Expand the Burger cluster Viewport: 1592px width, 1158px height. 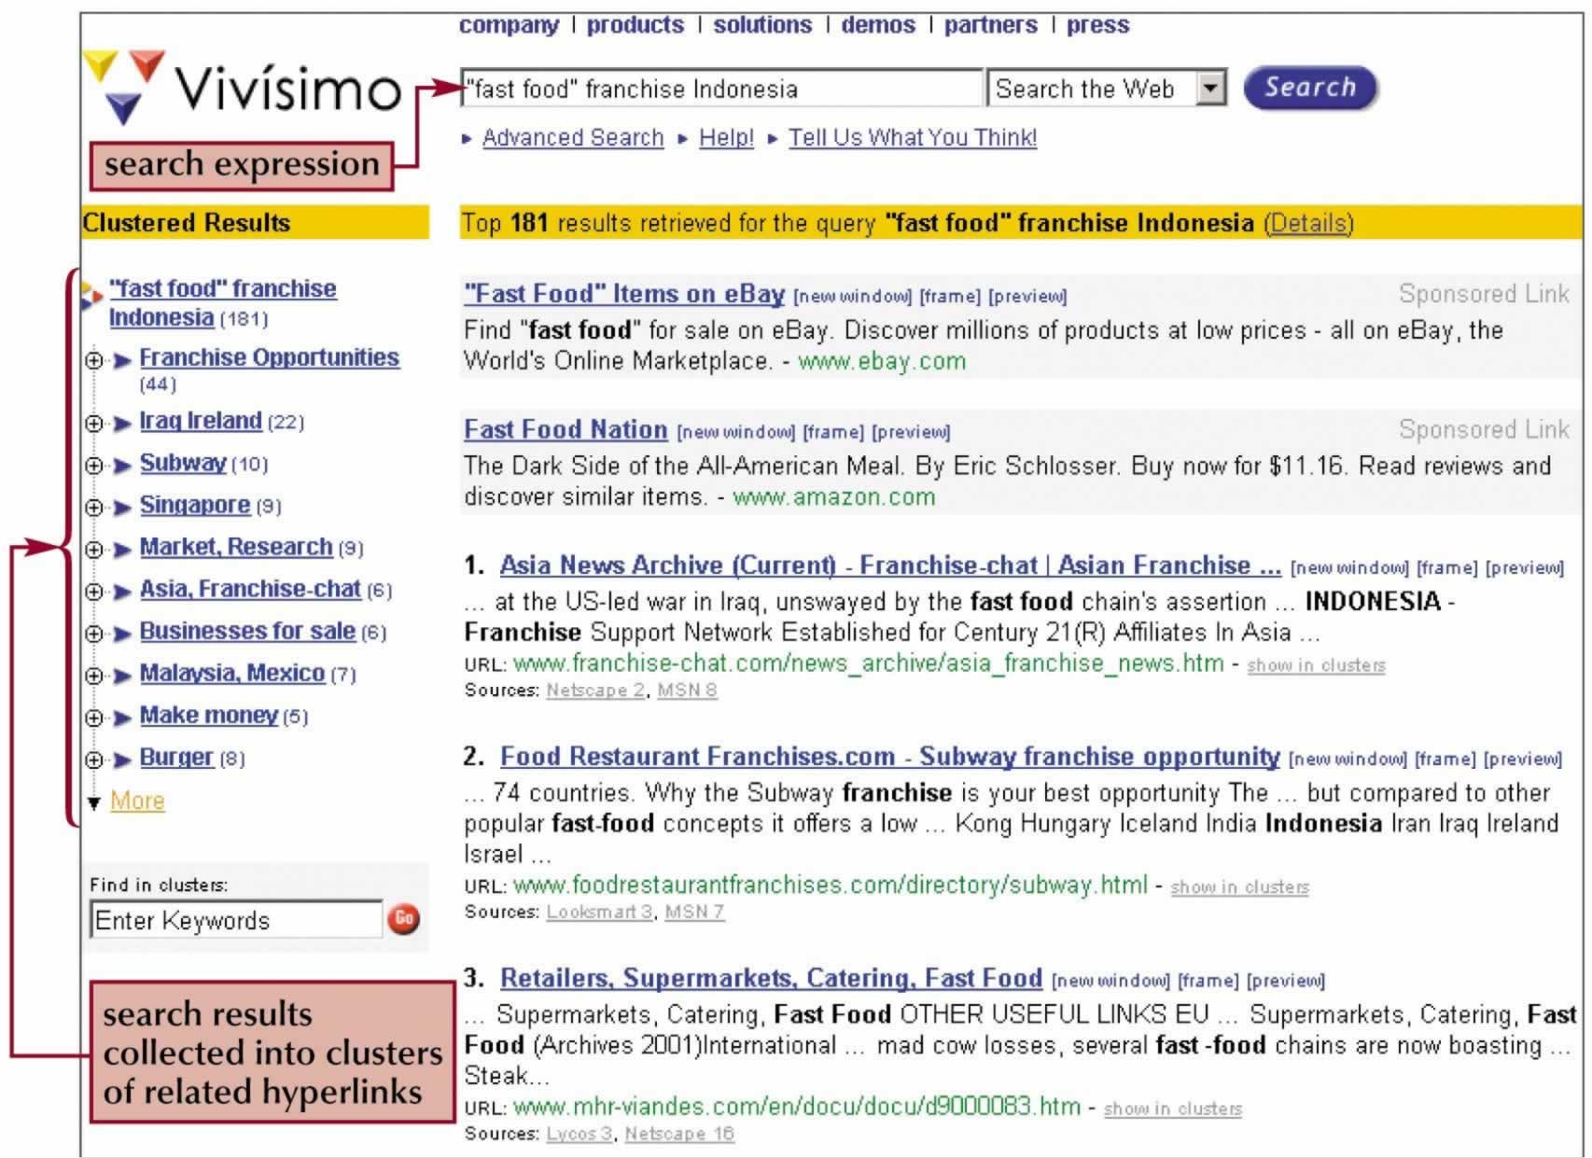[94, 760]
